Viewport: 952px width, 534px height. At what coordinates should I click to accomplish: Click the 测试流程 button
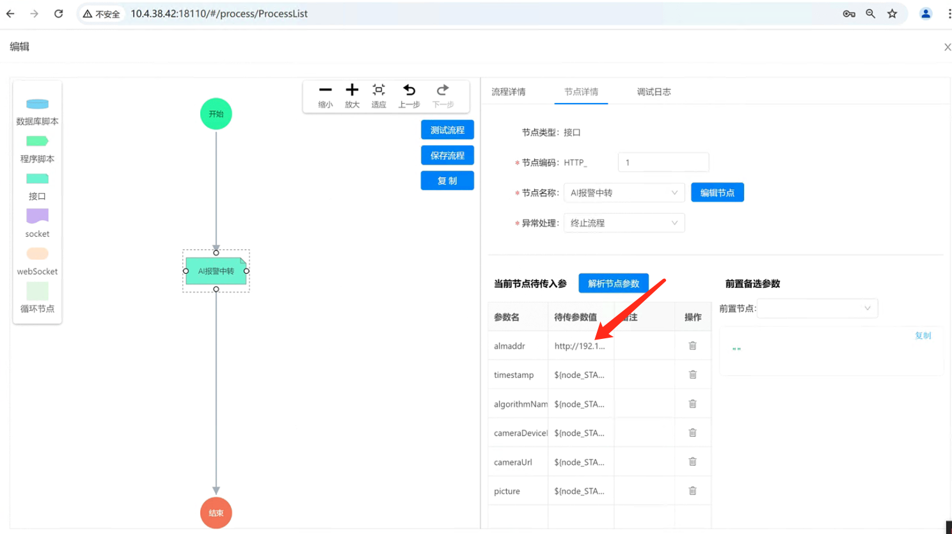tap(447, 130)
